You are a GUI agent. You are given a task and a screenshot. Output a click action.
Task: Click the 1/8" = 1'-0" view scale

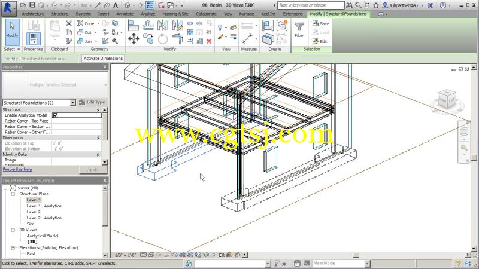tap(125, 255)
